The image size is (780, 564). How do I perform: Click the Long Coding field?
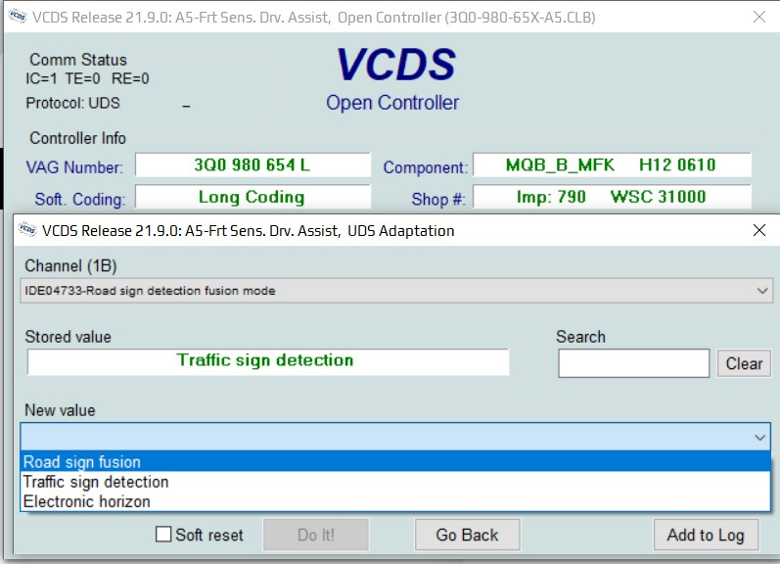(252, 197)
